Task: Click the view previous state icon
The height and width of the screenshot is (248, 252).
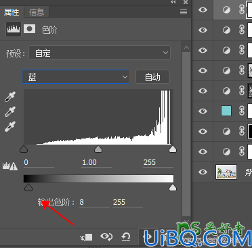Action: (106, 237)
